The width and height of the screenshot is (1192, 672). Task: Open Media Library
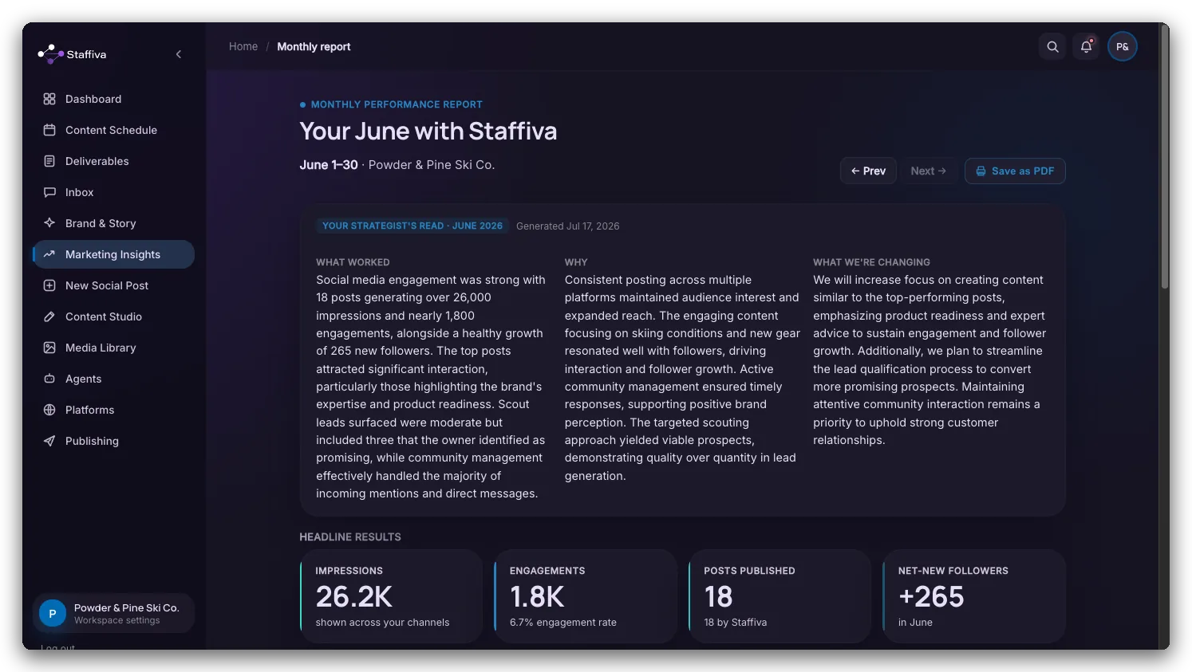[113, 348]
